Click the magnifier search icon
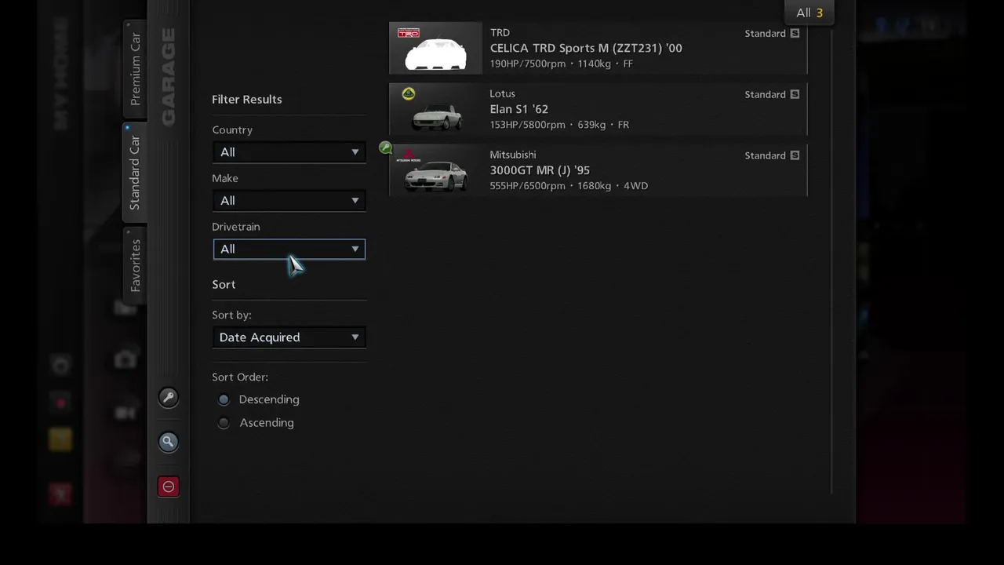The height and width of the screenshot is (565, 1004). pyautogui.click(x=168, y=442)
